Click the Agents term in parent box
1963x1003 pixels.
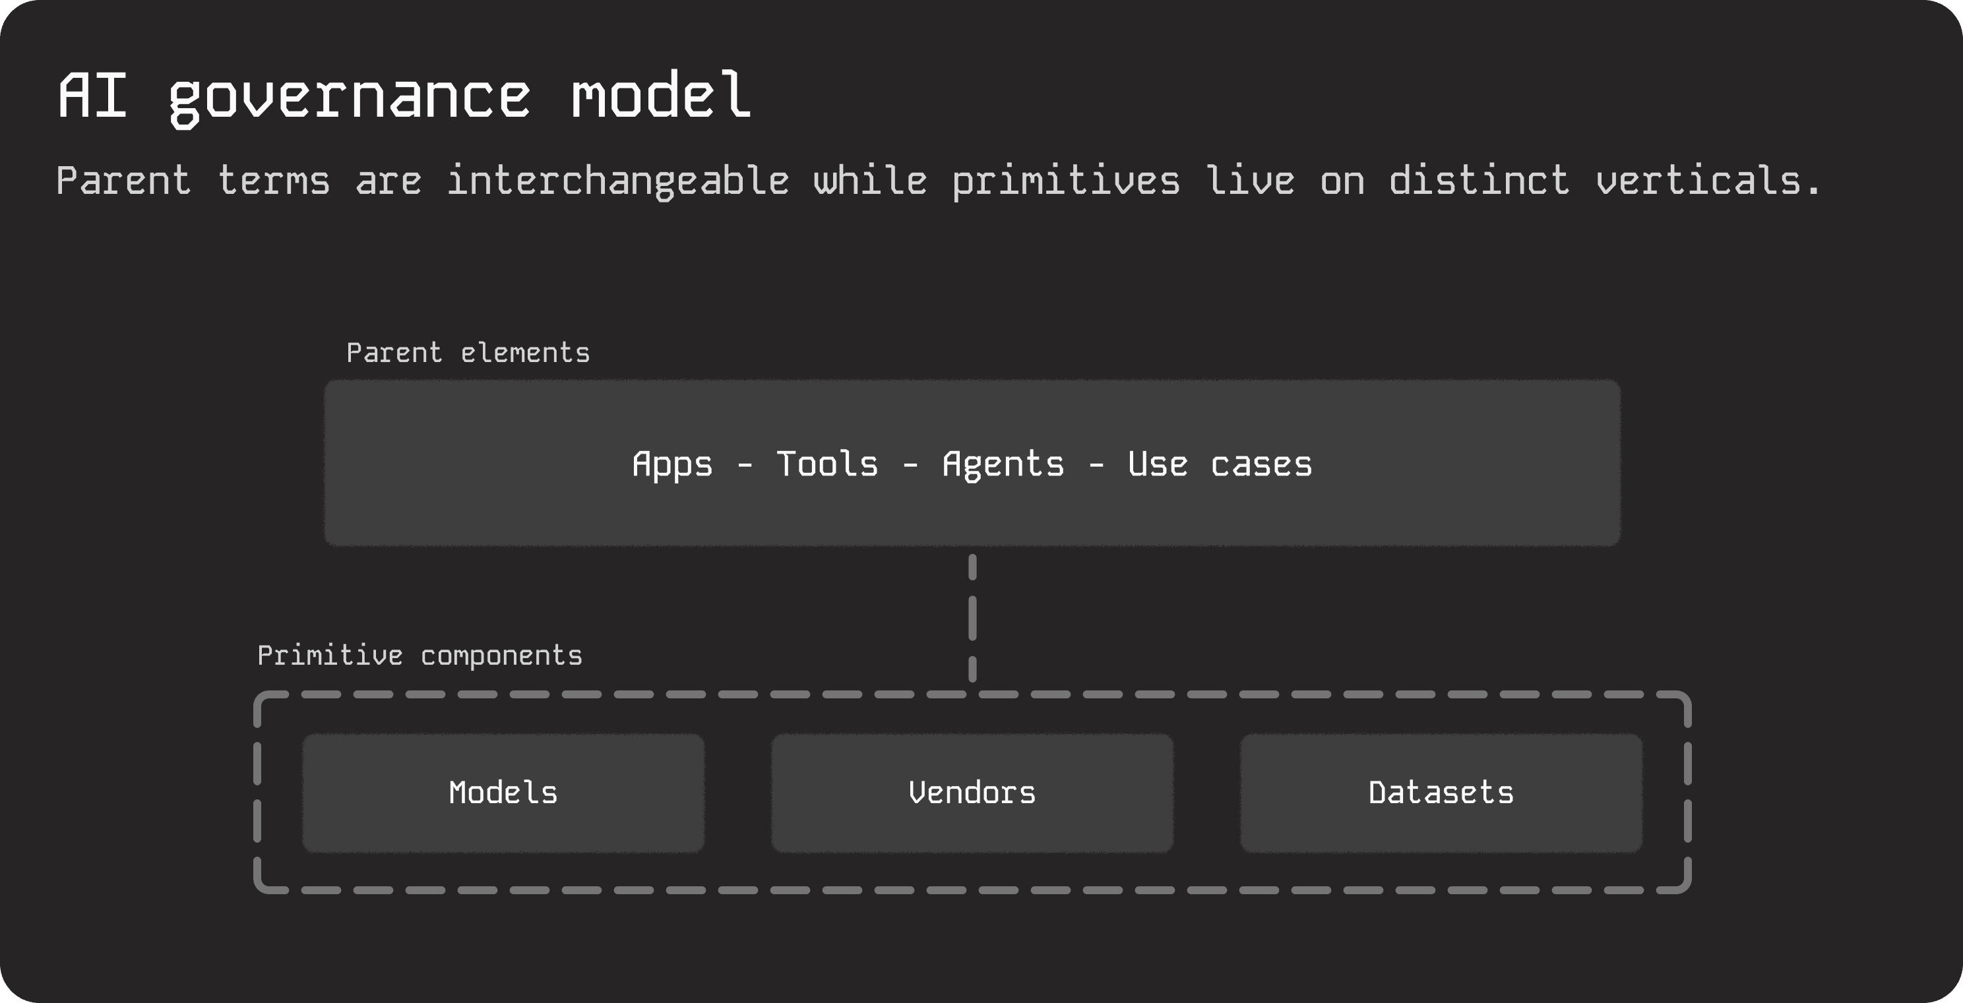pyautogui.click(x=1003, y=464)
